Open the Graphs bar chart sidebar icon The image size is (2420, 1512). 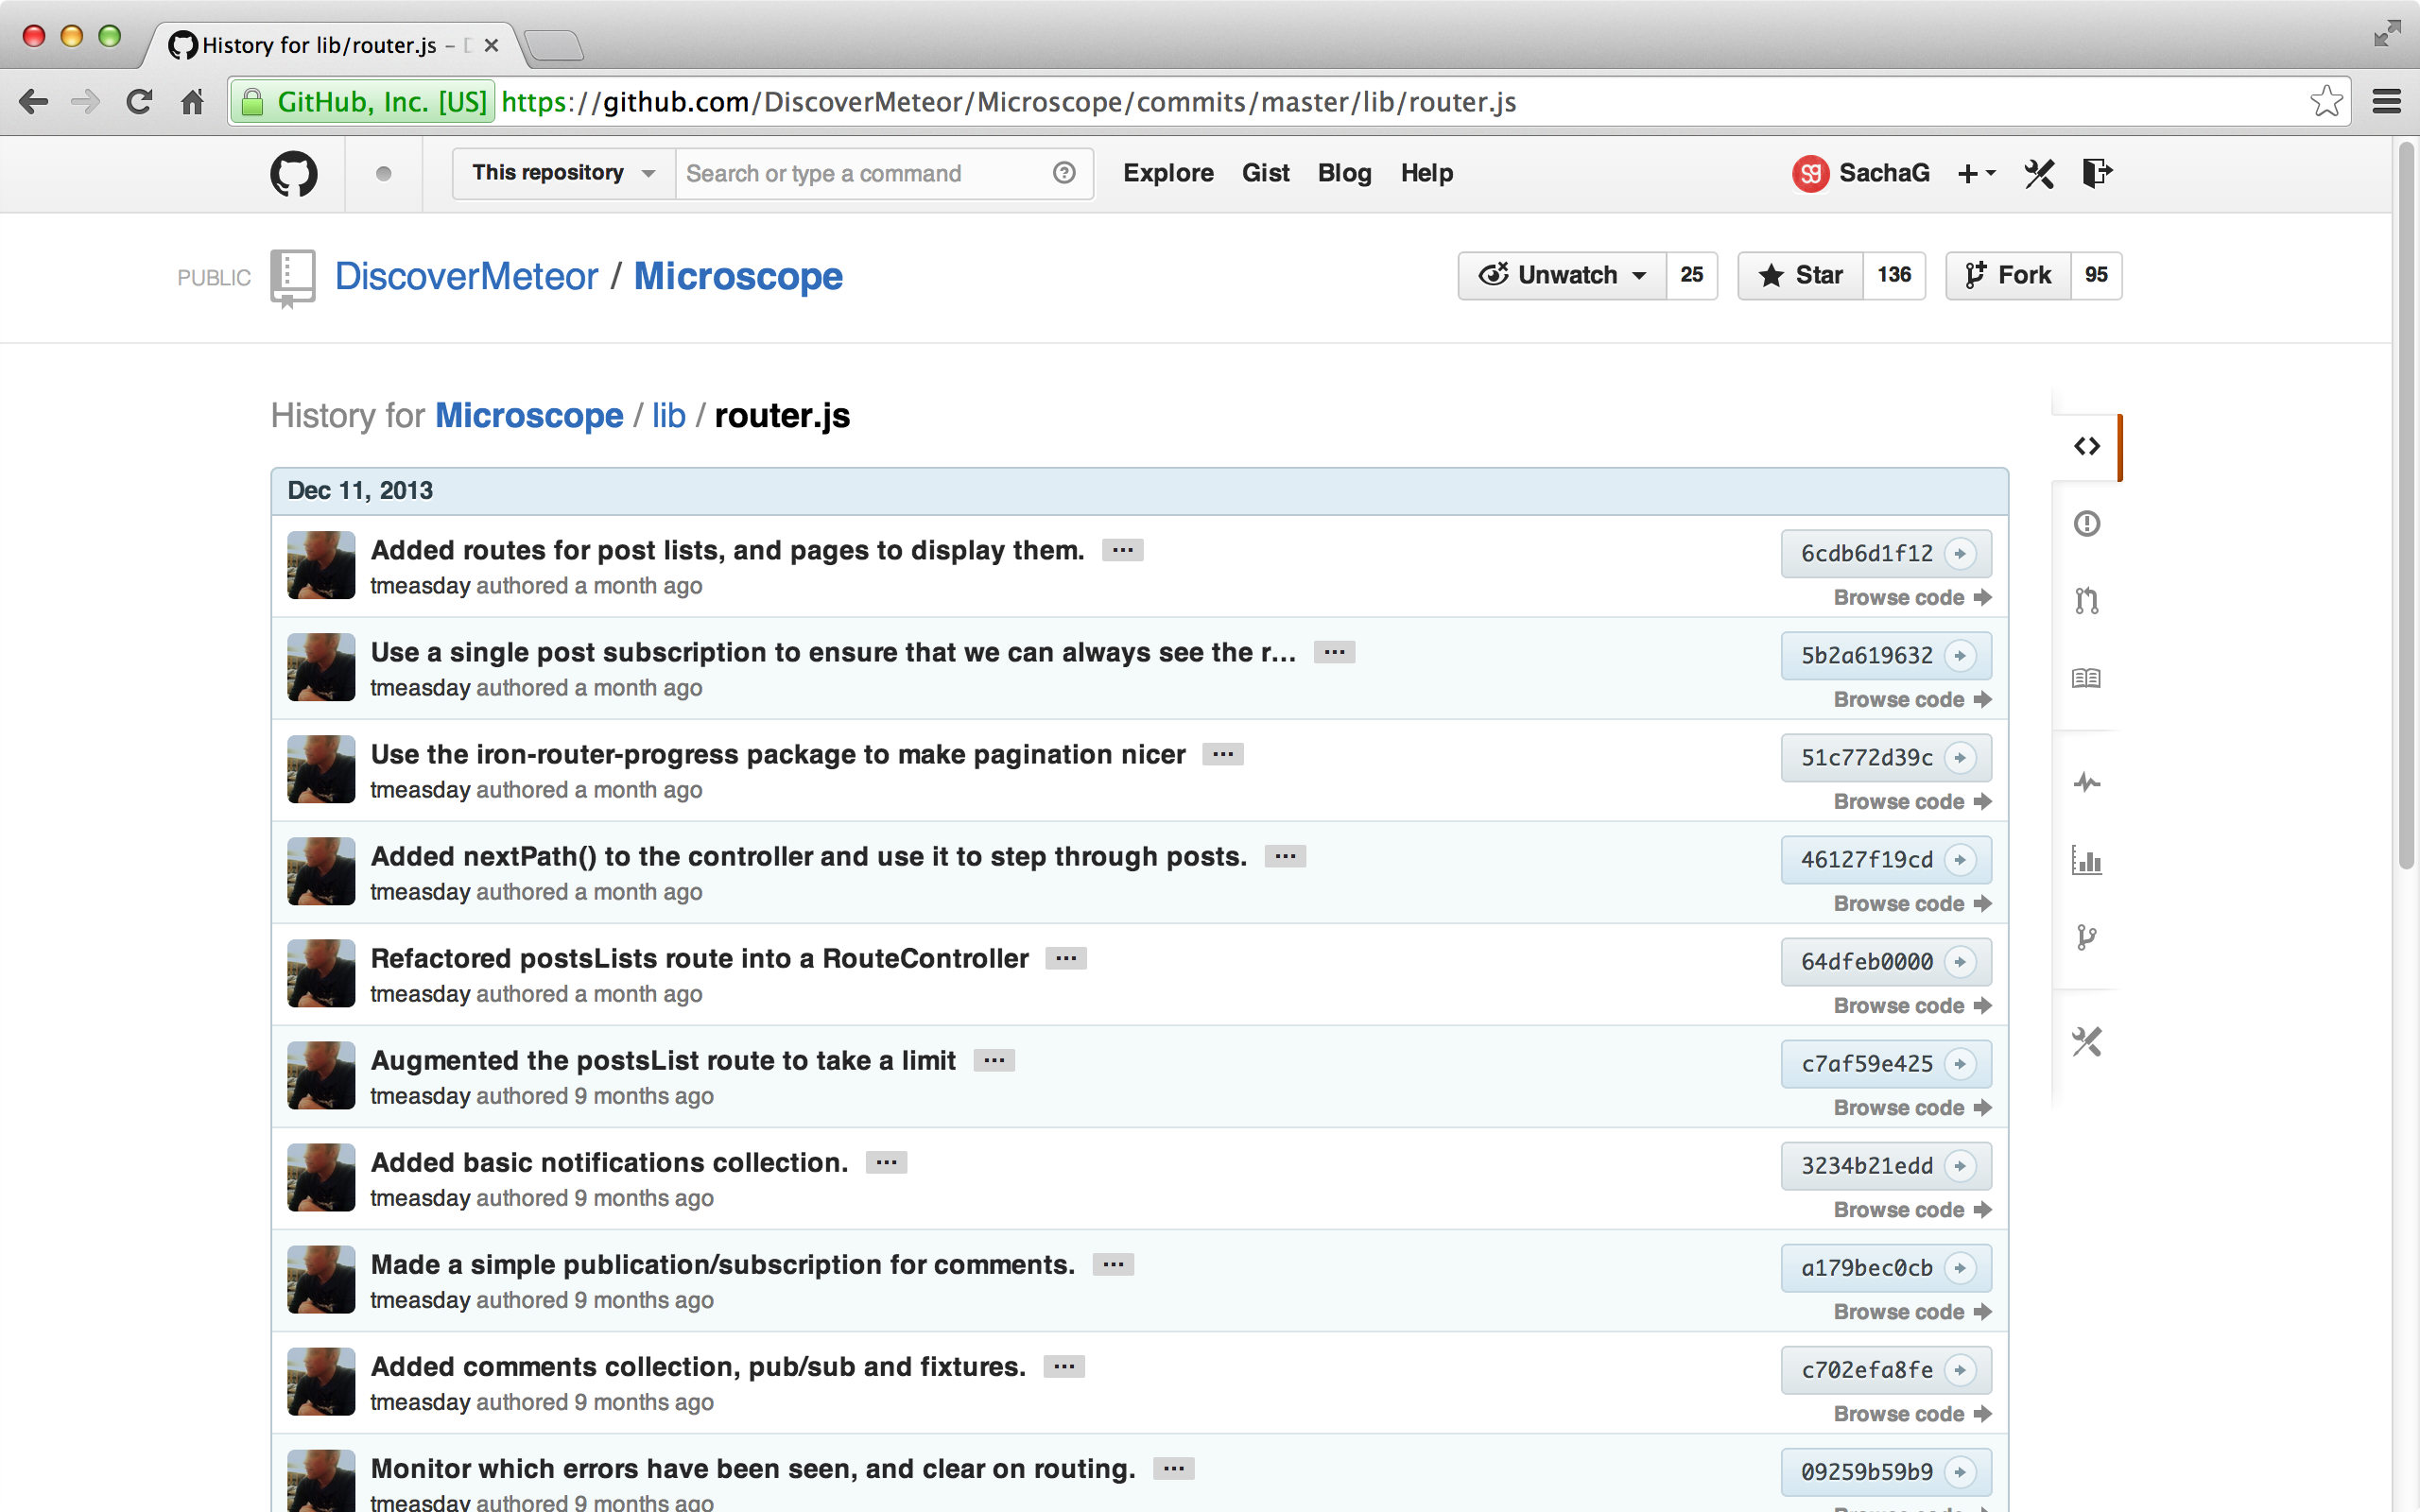click(x=2086, y=860)
